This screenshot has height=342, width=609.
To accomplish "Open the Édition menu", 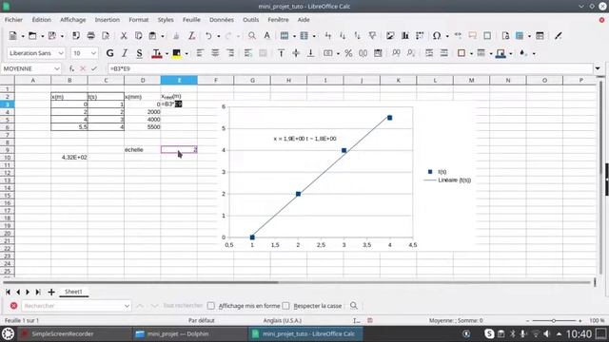I will click(x=41, y=20).
